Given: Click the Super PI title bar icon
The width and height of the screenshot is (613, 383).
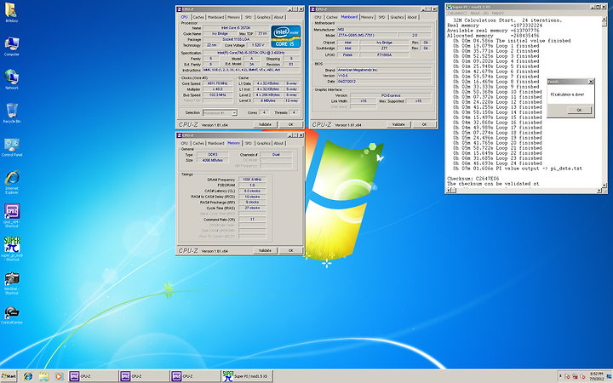Looking at the screenshot, I should (450, 7).
